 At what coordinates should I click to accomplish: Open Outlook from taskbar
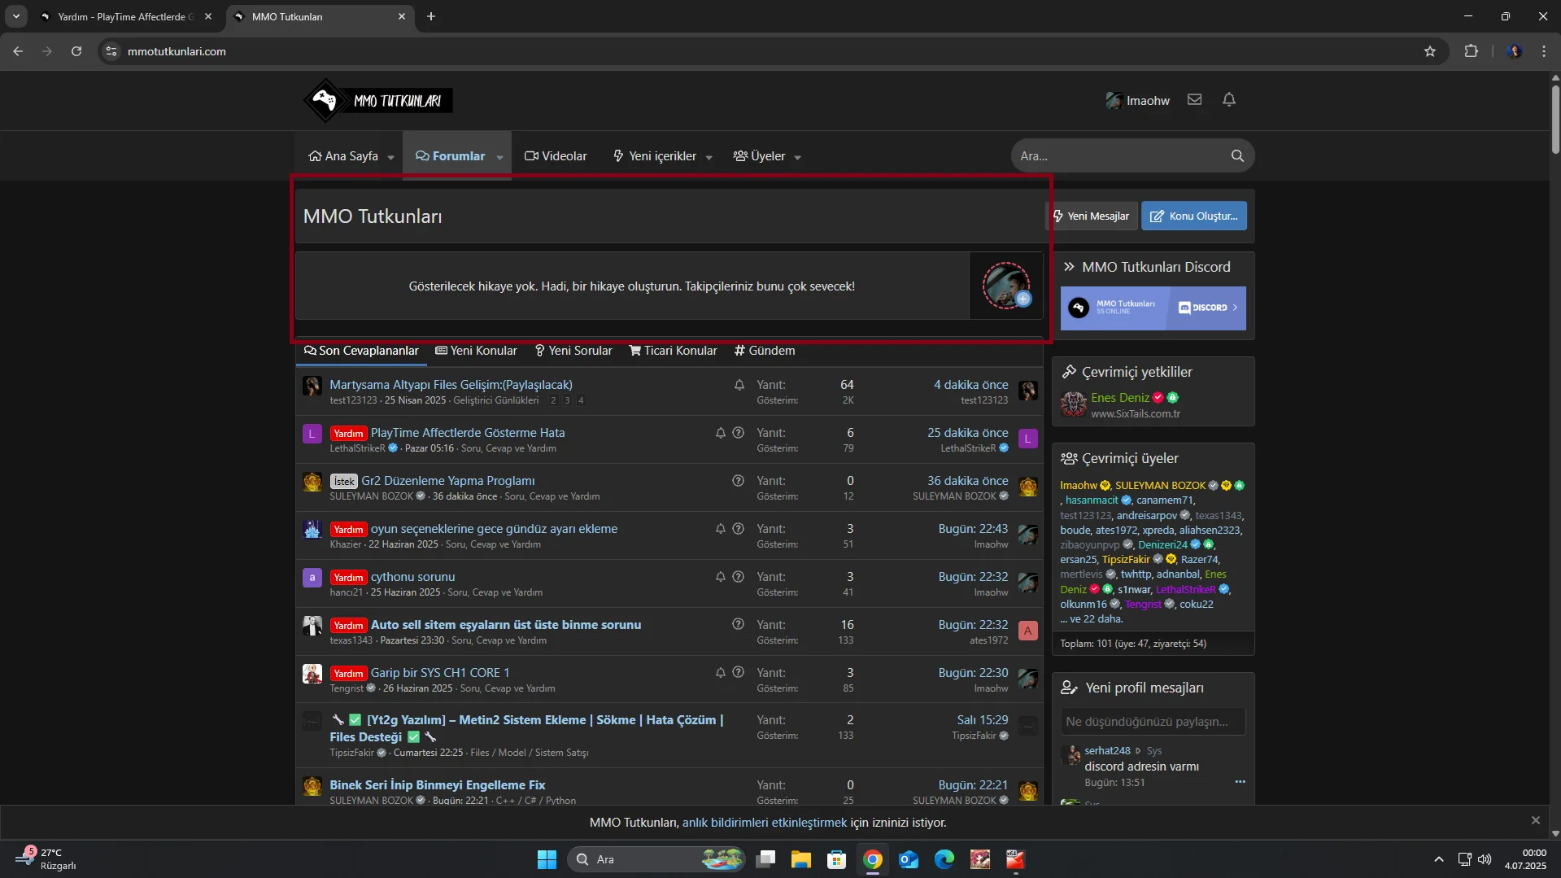pos(909,859)
